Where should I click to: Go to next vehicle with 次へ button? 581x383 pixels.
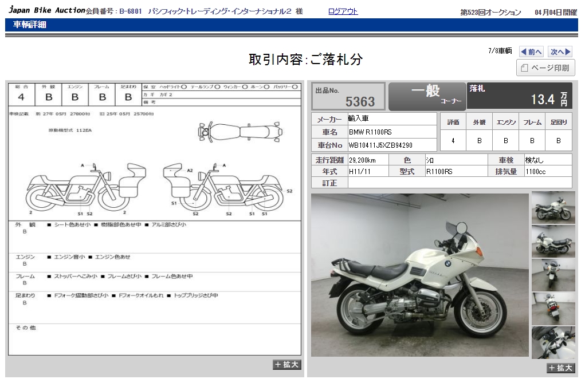[560, 52]
